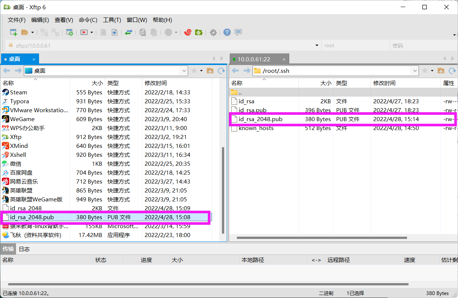Open the 文件(F) menu
The height and width of the screenshot is (298, 458).
click(x=17, y=20)
